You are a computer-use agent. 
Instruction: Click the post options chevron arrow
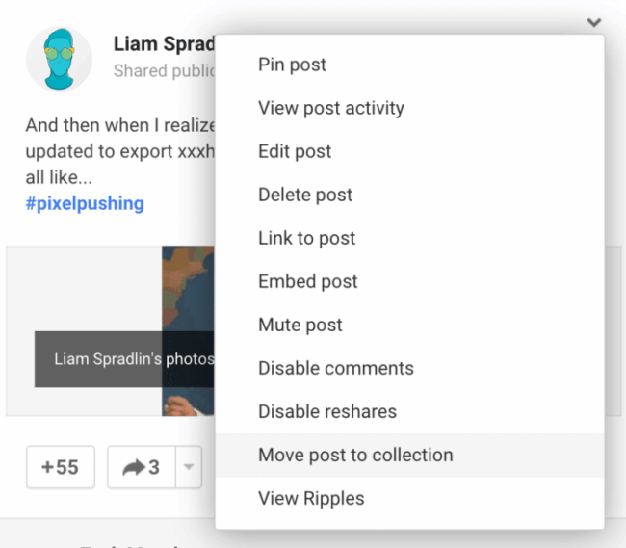click(594, 22)
